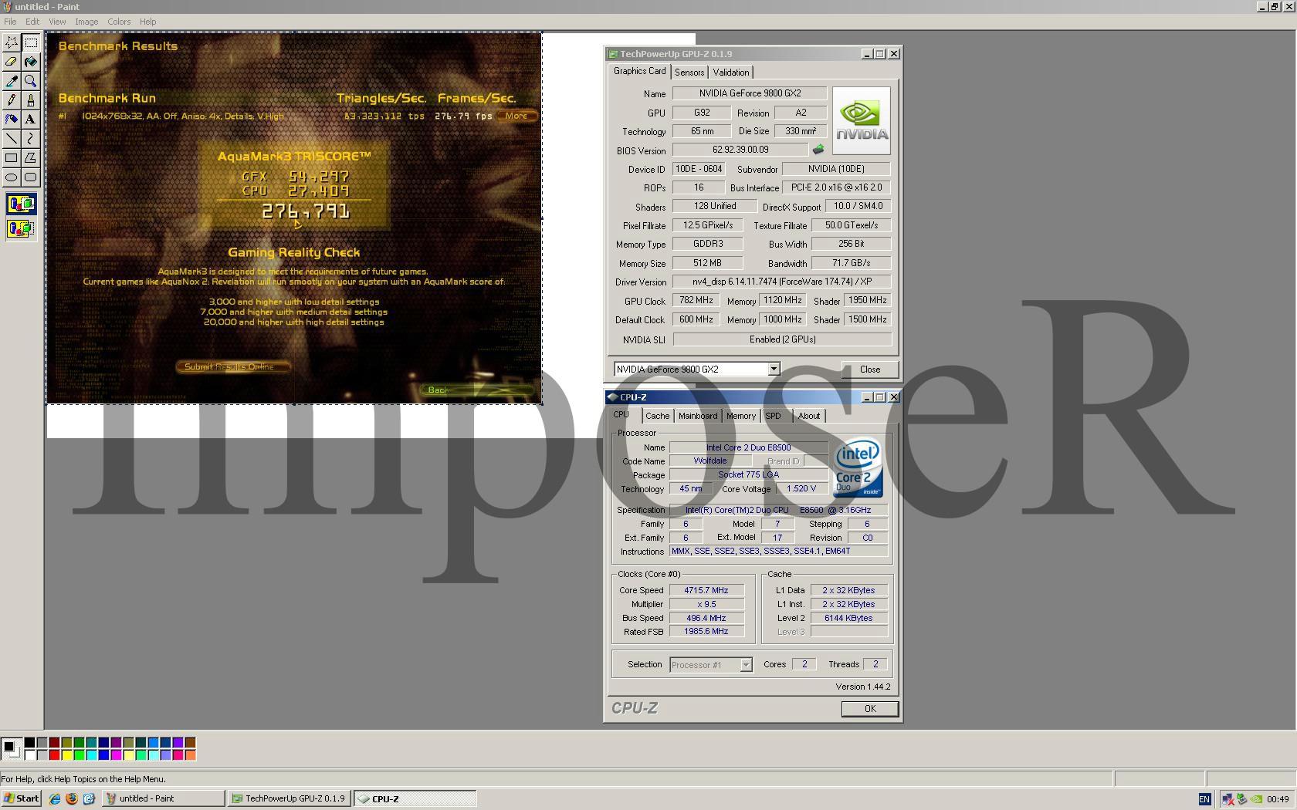Enable opaque selection mode option

click(21, 204)
